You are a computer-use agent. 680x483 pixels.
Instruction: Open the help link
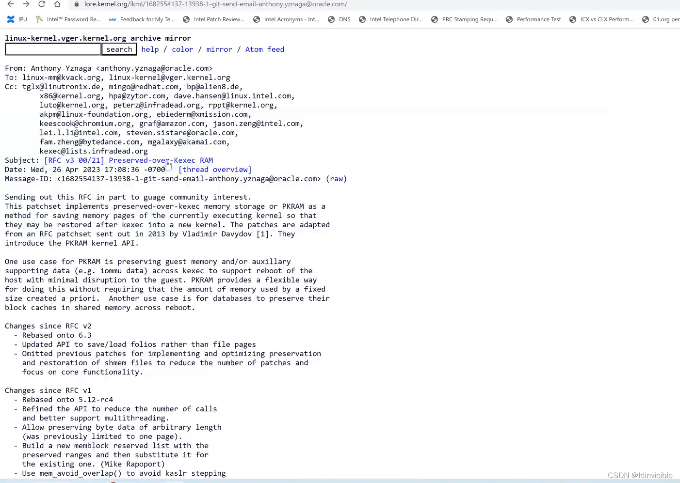(150, 49)
